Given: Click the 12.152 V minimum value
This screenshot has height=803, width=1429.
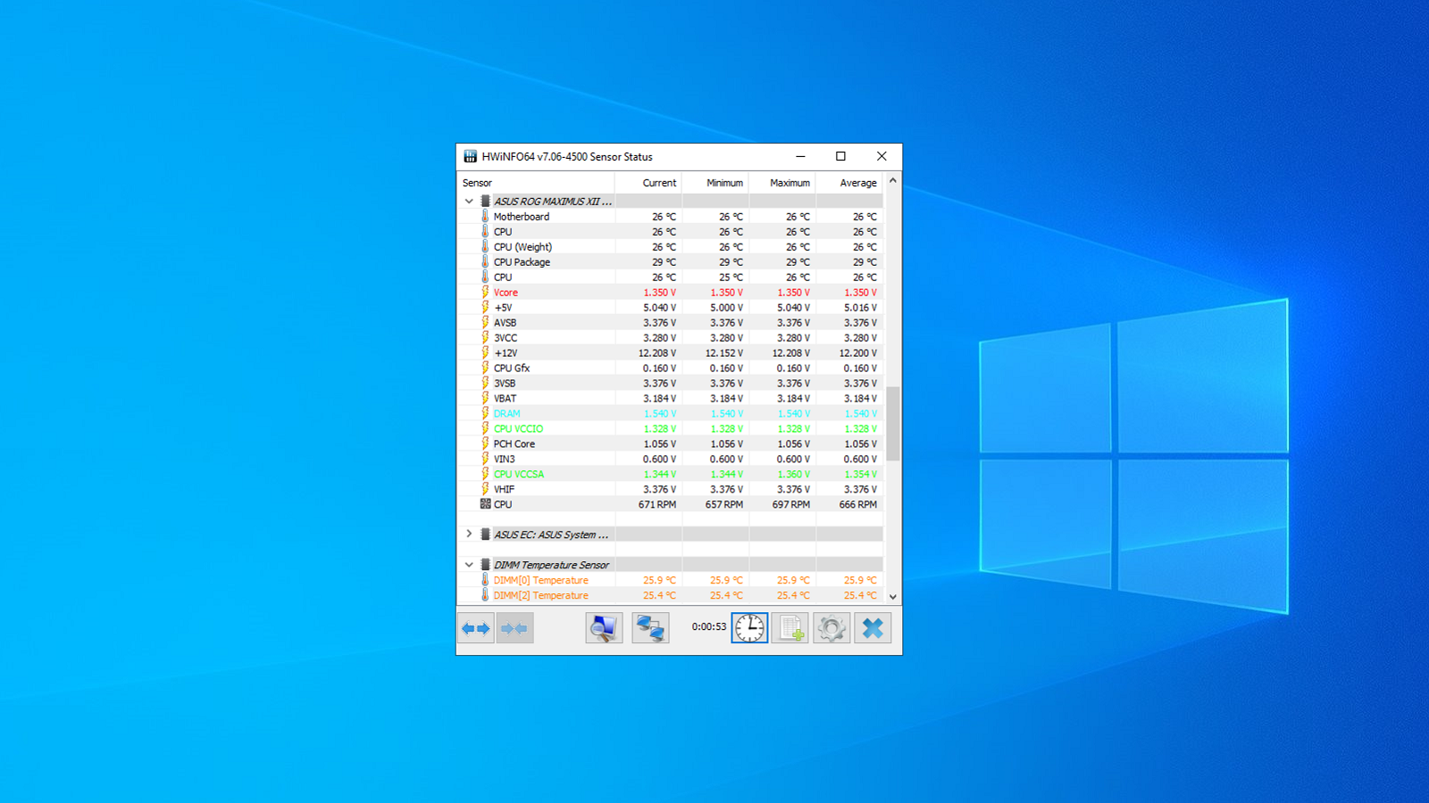Looking at the screenshot, I should click(x=724, y=353).
